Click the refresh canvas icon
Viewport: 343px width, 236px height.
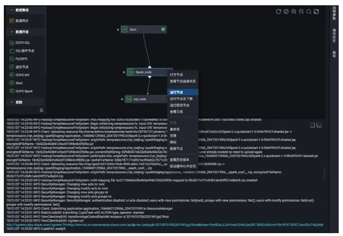(278, 11)
